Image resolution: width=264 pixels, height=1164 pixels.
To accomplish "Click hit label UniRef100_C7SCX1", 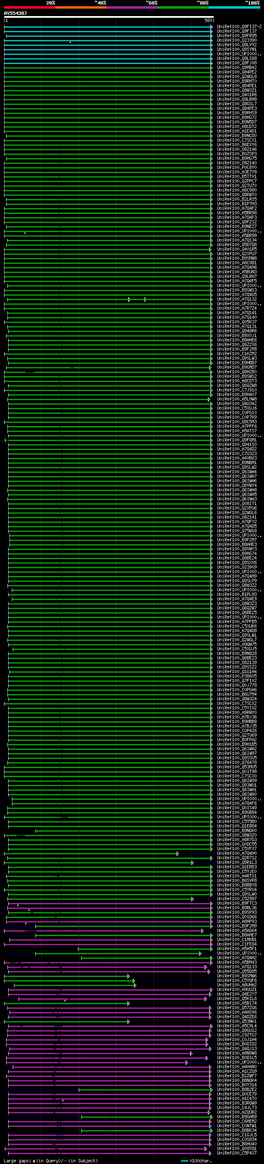I will (x=237, y=140).
